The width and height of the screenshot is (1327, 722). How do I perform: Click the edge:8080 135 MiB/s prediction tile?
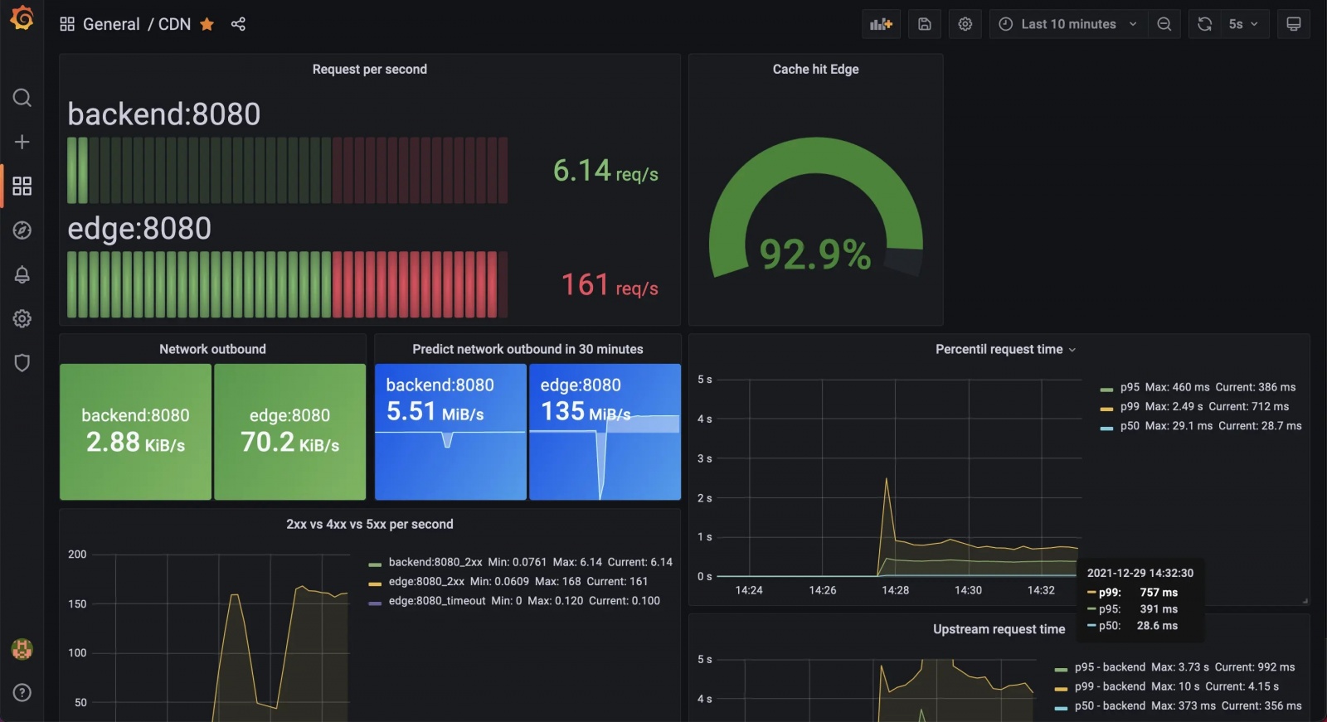pos(605,432)
